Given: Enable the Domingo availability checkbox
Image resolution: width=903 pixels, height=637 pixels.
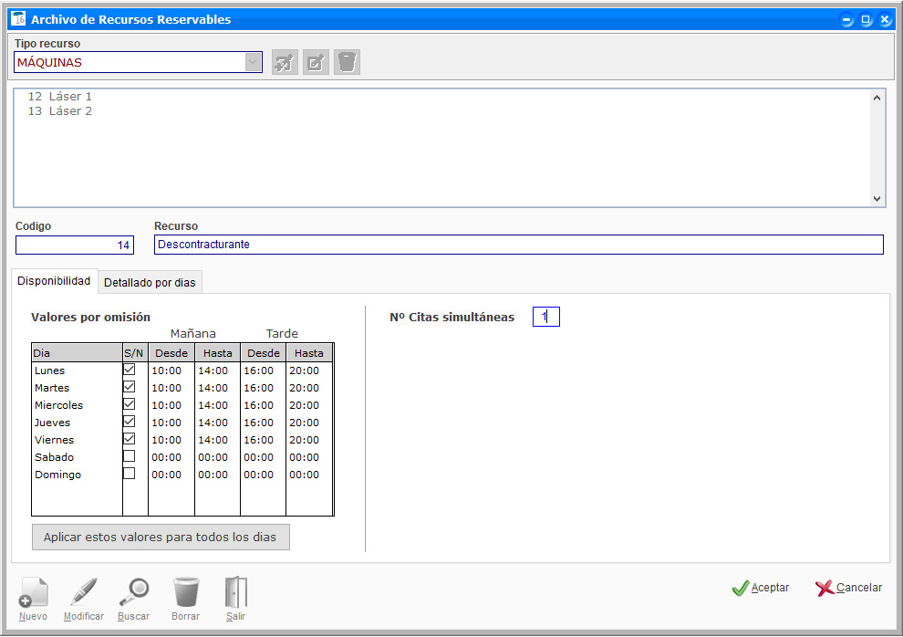Looking at the screenshot, I should coord(129,474).
